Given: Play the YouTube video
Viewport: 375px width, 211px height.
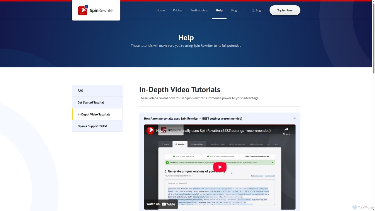Looking at the screenshot, I should click(220, 167).
